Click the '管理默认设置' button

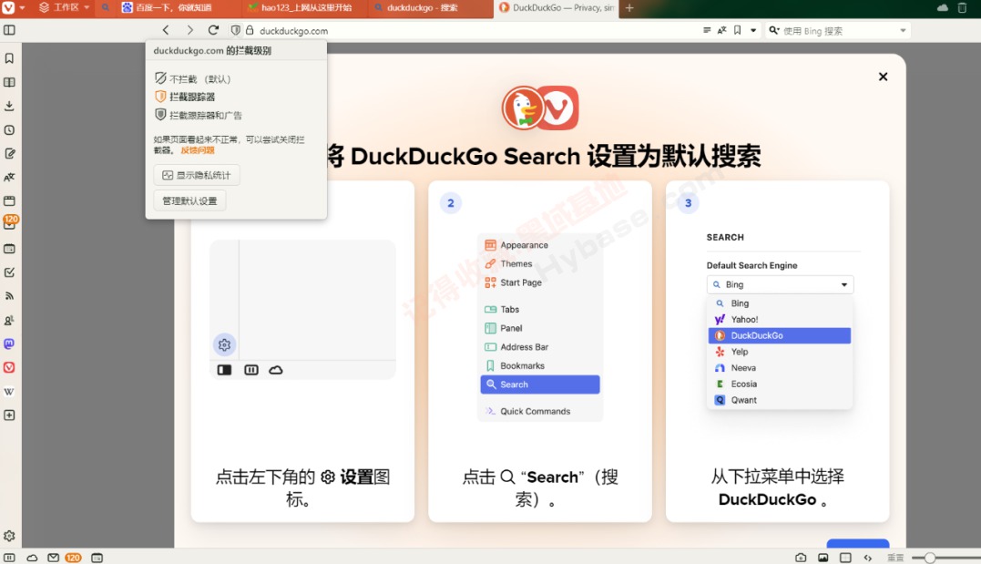coord(189,201)
